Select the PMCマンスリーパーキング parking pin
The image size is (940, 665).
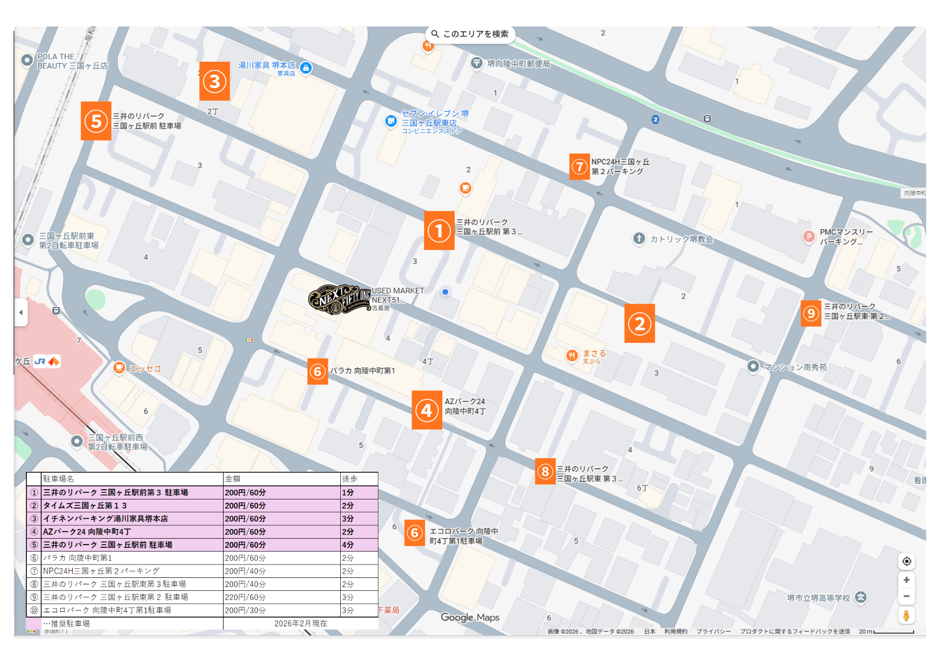(808, 237)
